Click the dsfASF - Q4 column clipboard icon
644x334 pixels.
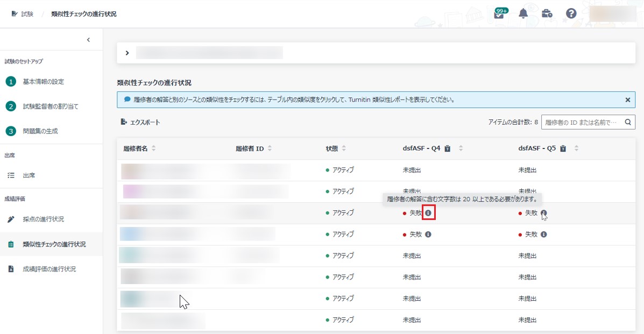tap(447, 148)
